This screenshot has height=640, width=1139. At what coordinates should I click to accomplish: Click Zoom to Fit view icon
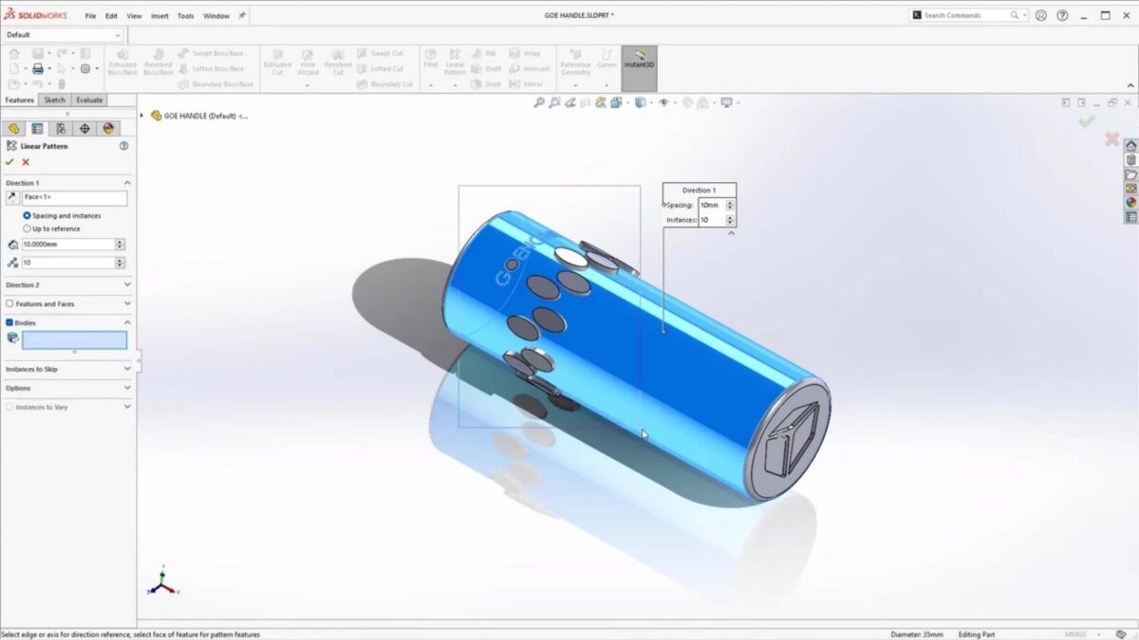tap(538, 102)
